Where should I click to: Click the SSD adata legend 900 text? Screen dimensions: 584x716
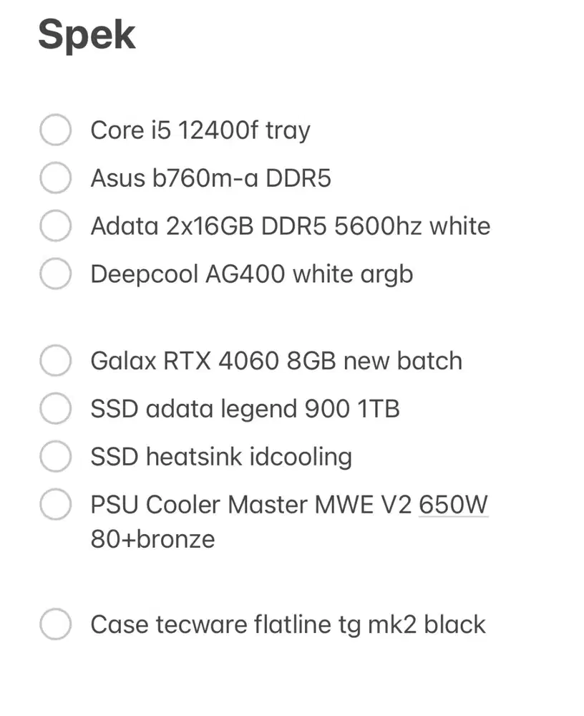point(245,409)
